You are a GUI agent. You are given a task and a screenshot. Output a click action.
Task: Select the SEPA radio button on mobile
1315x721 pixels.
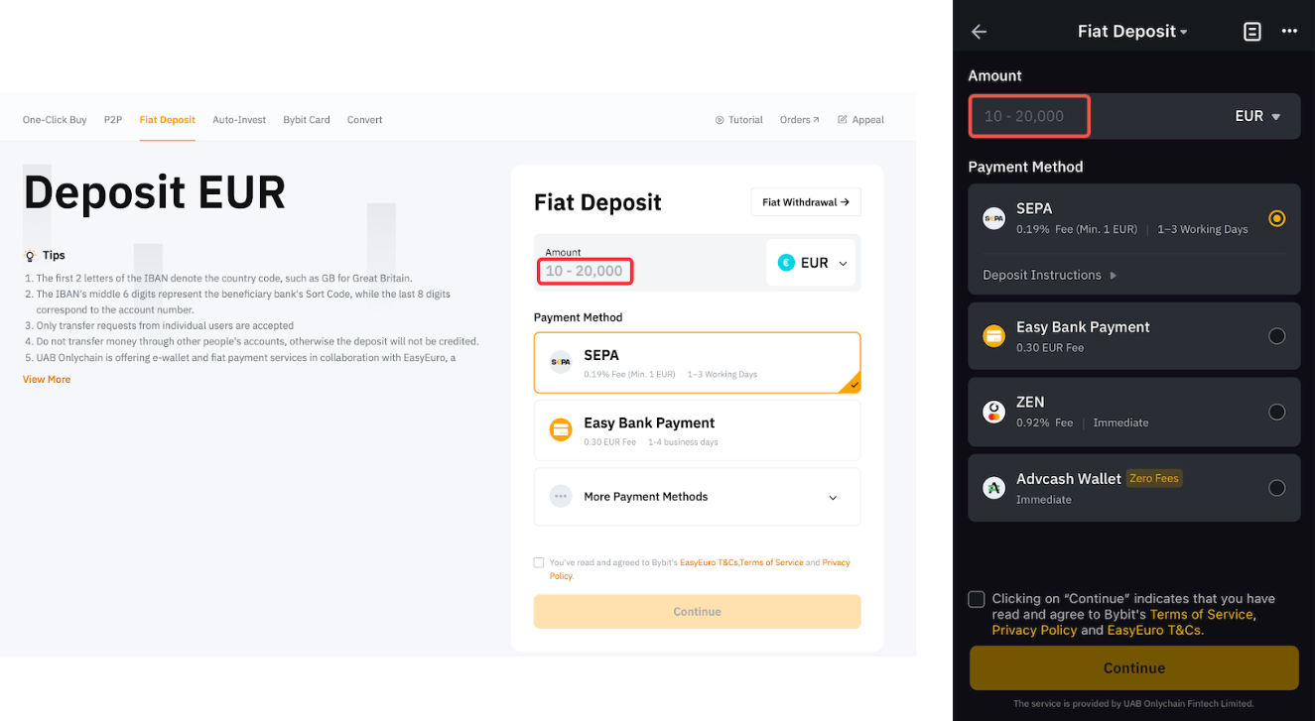pyautogui.click(x=1277, y=218)
